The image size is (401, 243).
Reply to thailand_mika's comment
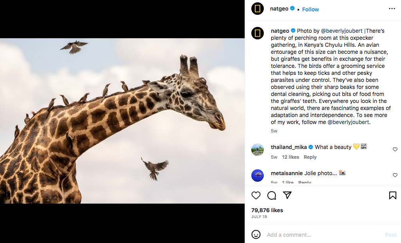(310, 157)
